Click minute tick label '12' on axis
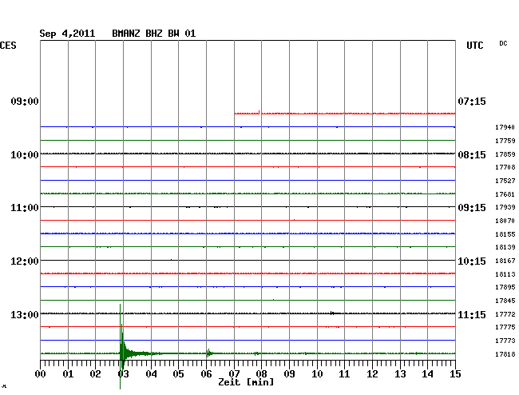This screenshot has height=395, width=519. tap(372, 373)
